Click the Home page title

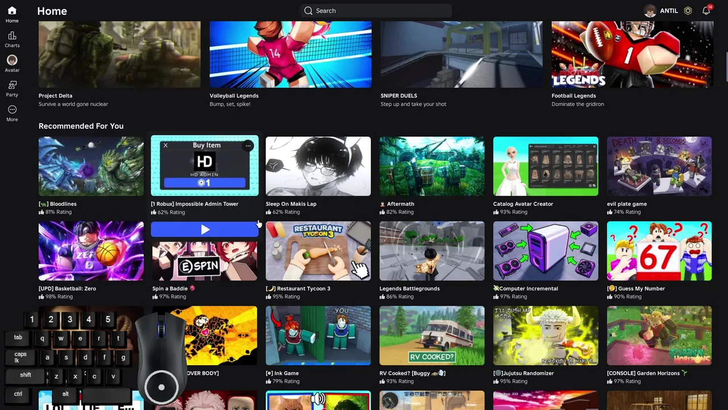[52, 11]
